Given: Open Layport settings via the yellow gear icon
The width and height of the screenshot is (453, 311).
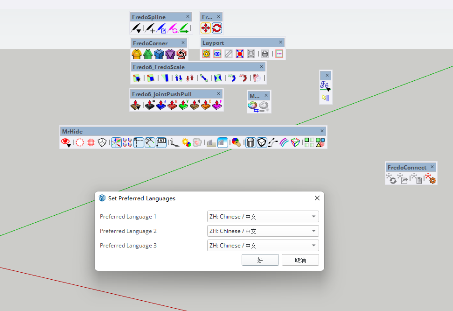Looking at the screenshot, I should point(206,54).
